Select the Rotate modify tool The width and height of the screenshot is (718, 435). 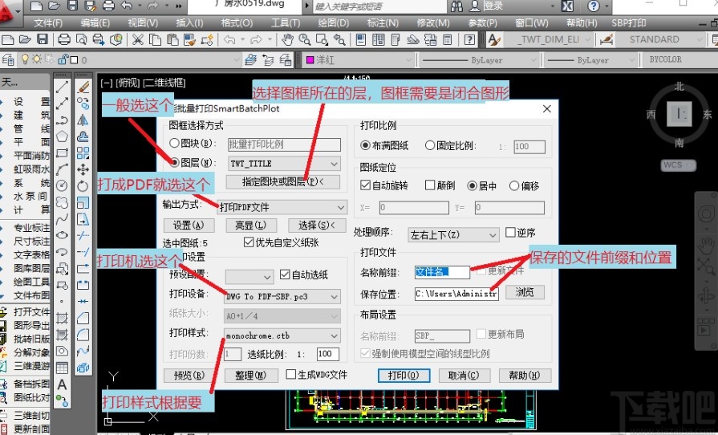[x=83, y=186]
